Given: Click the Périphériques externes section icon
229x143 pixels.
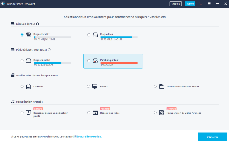Looking at the screenshot, I should (x=13, y=49).
